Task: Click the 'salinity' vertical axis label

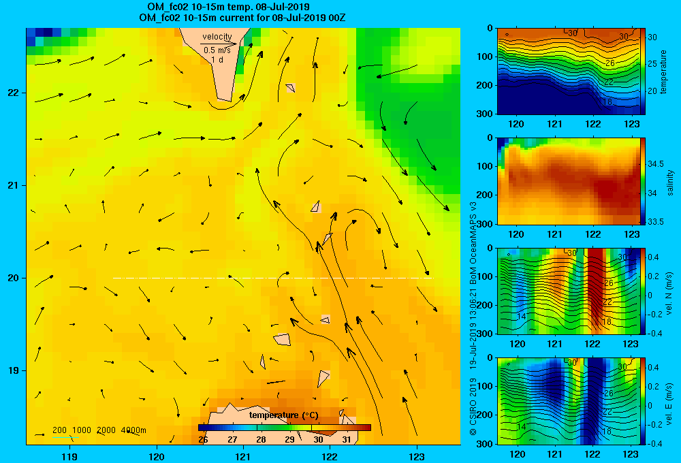Action: point(670,182)
